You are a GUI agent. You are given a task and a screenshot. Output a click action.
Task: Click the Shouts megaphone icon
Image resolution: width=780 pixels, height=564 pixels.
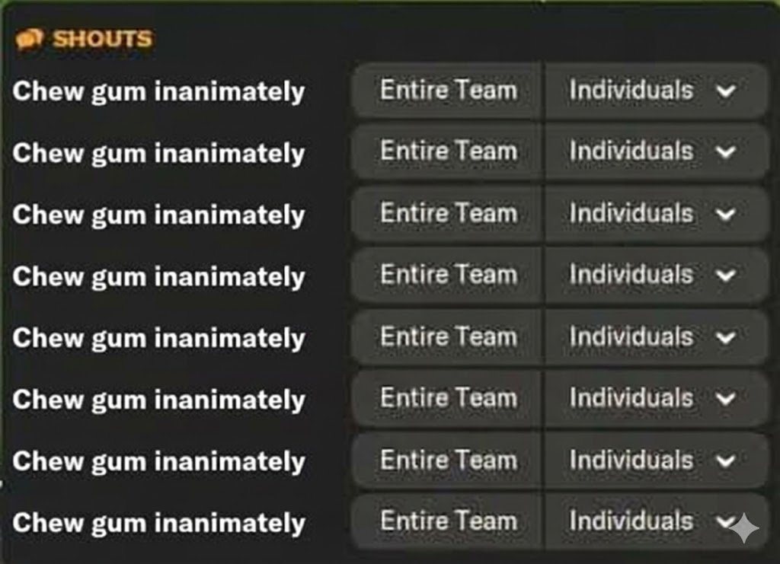pos(29,39)
